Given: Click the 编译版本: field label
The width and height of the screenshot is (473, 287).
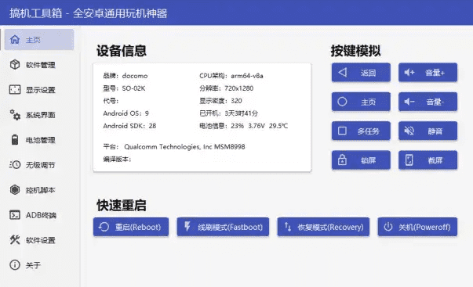Looking at the screenshot, I should [x=117, y=159].
